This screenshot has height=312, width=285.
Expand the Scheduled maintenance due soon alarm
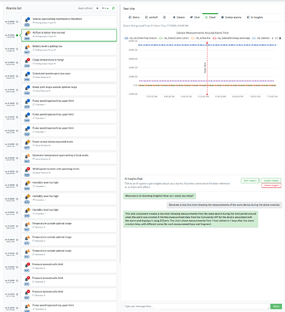pos(69,76)
